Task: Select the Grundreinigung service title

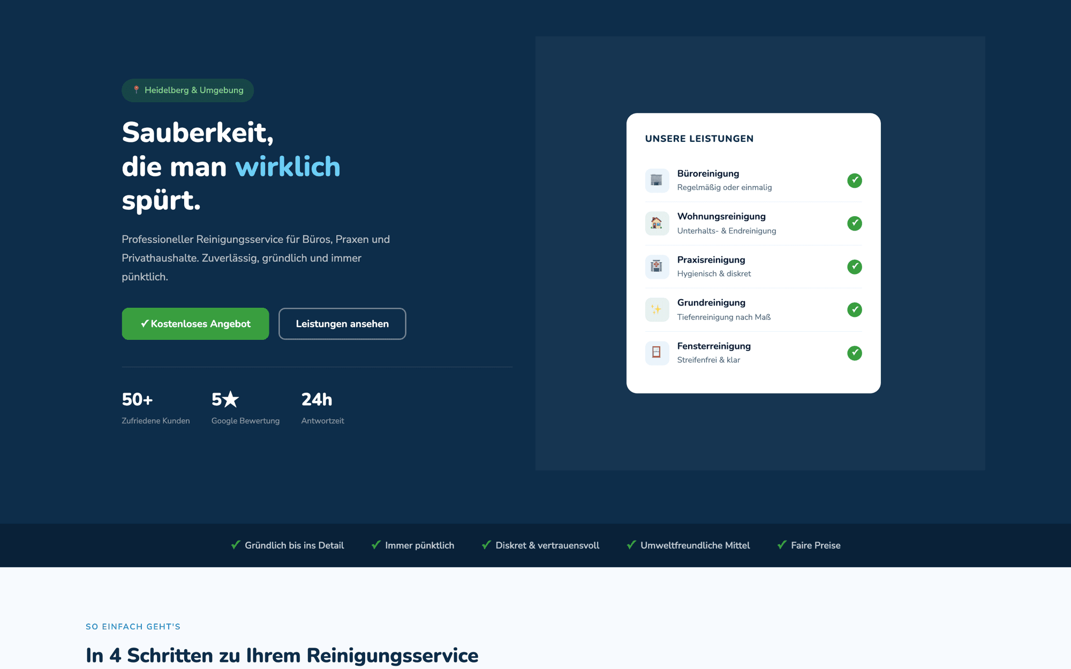Action: coord(711,302)
